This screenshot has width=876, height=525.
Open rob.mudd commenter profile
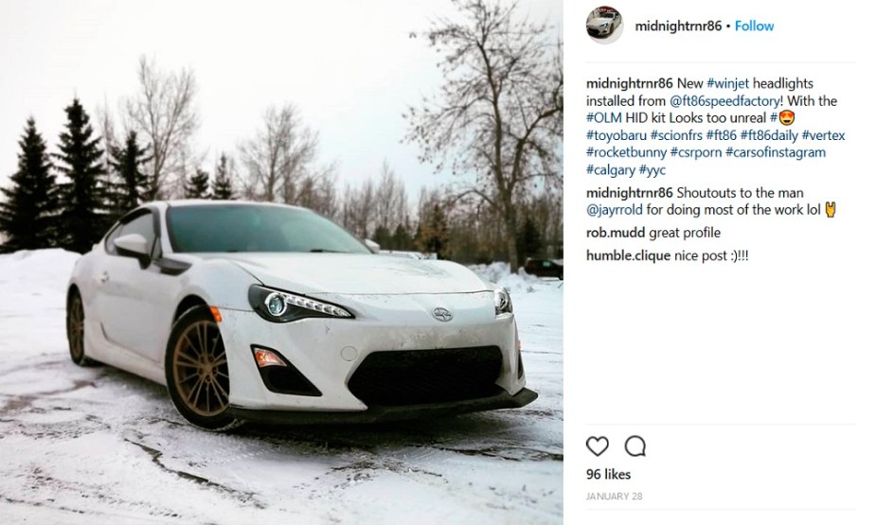[616, 233]
